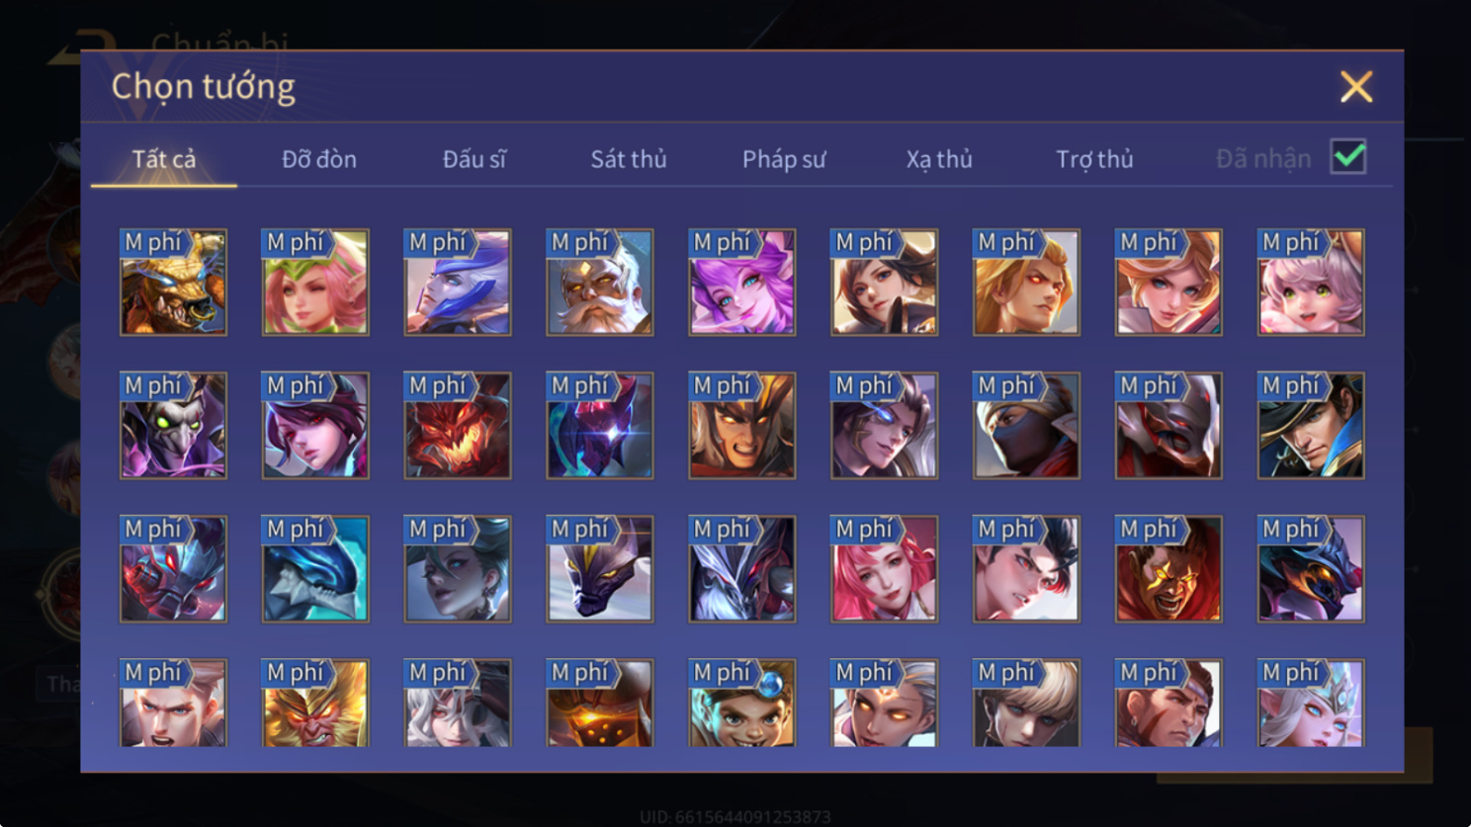
Task: Pick the blue shark creature hero
Action: click(315, 569)
